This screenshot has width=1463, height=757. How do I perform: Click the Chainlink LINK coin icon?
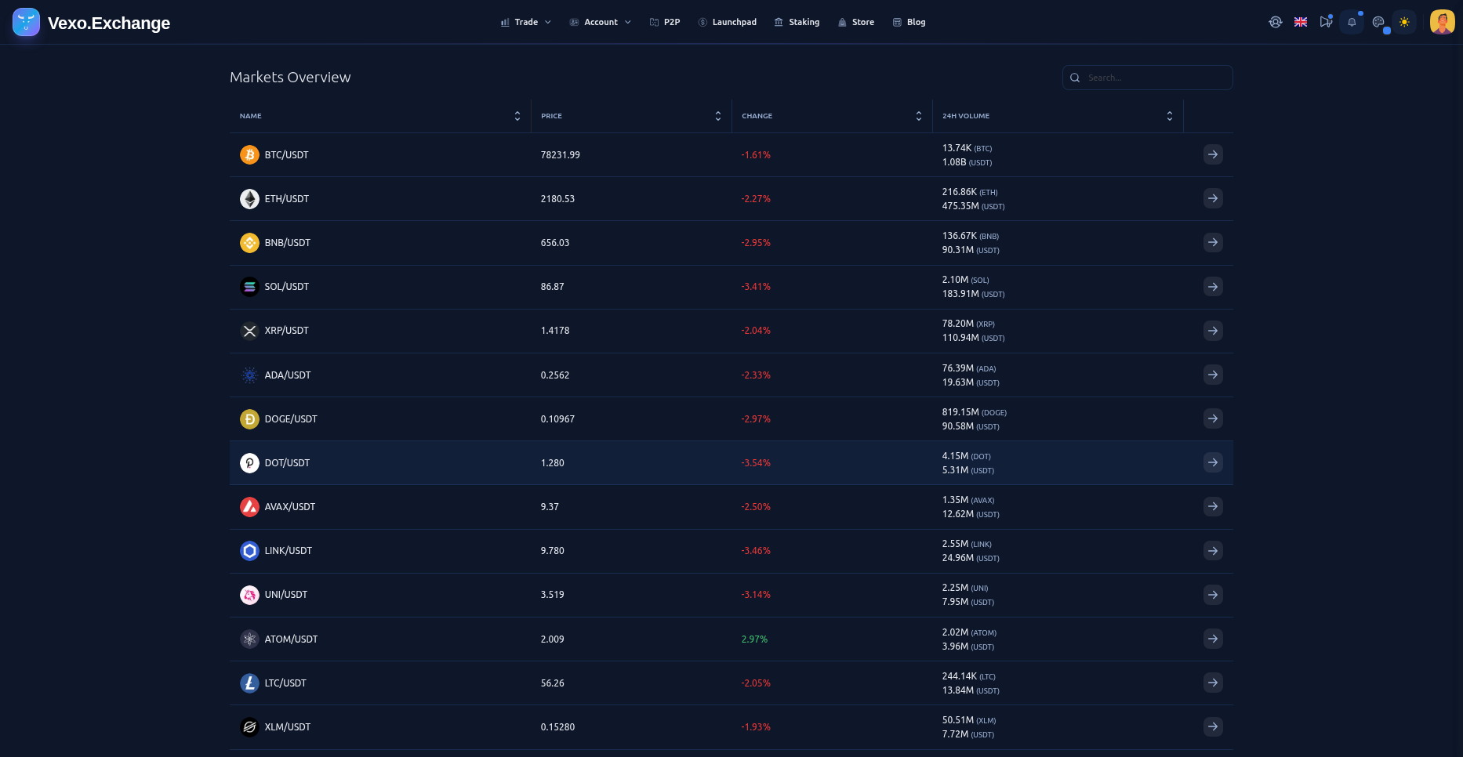(x=249, y=551)
